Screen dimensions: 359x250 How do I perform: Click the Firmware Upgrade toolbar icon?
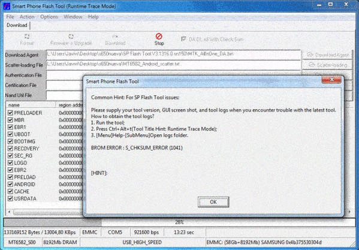tap(71, 37)
